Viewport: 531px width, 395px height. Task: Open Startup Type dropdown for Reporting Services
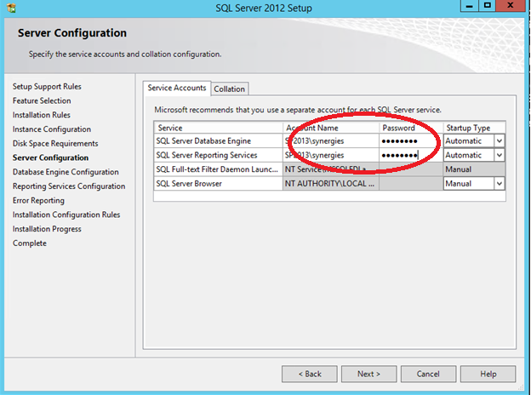tap(500, 155)
